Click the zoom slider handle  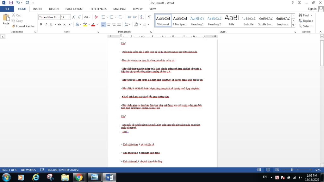292,170
